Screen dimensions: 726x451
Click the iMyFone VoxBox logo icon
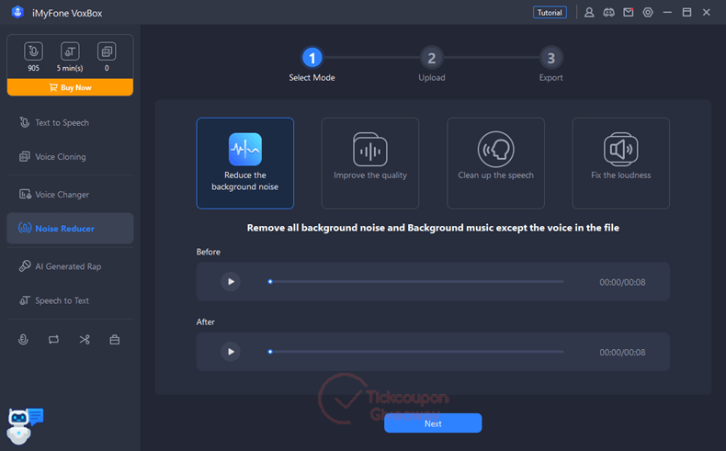tap(17, 13)
